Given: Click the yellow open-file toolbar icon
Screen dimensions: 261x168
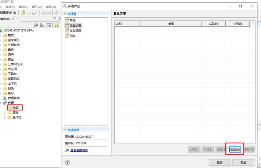Looking at the screenshot, I should tap(23, 13).
